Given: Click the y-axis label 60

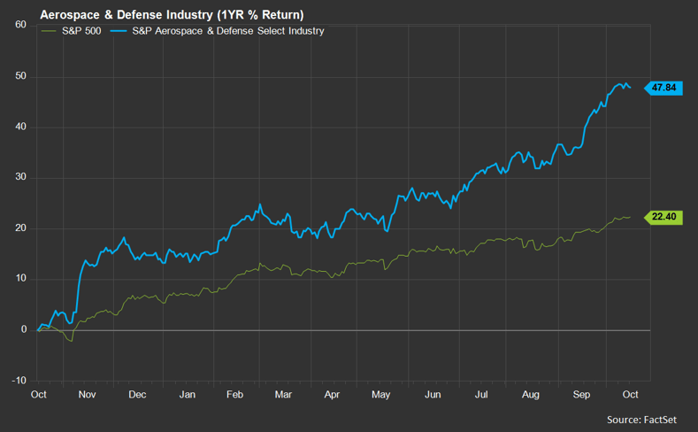Looking at the screenshot, I should click(21, 25).
